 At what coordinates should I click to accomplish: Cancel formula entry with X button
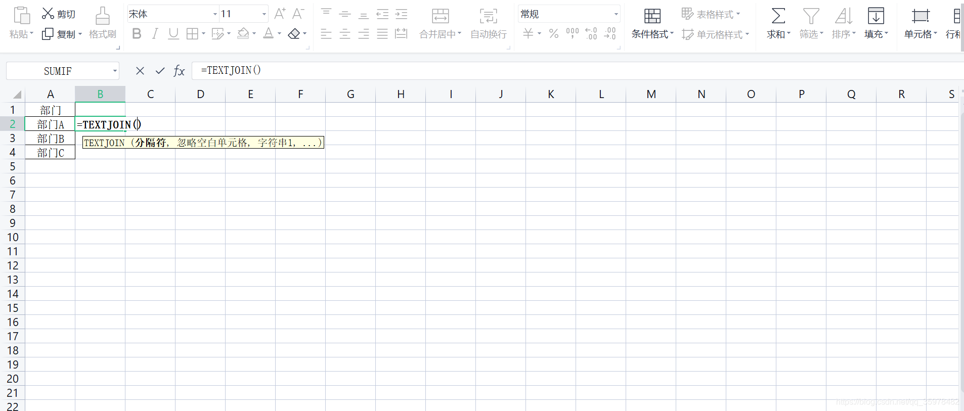140,71
